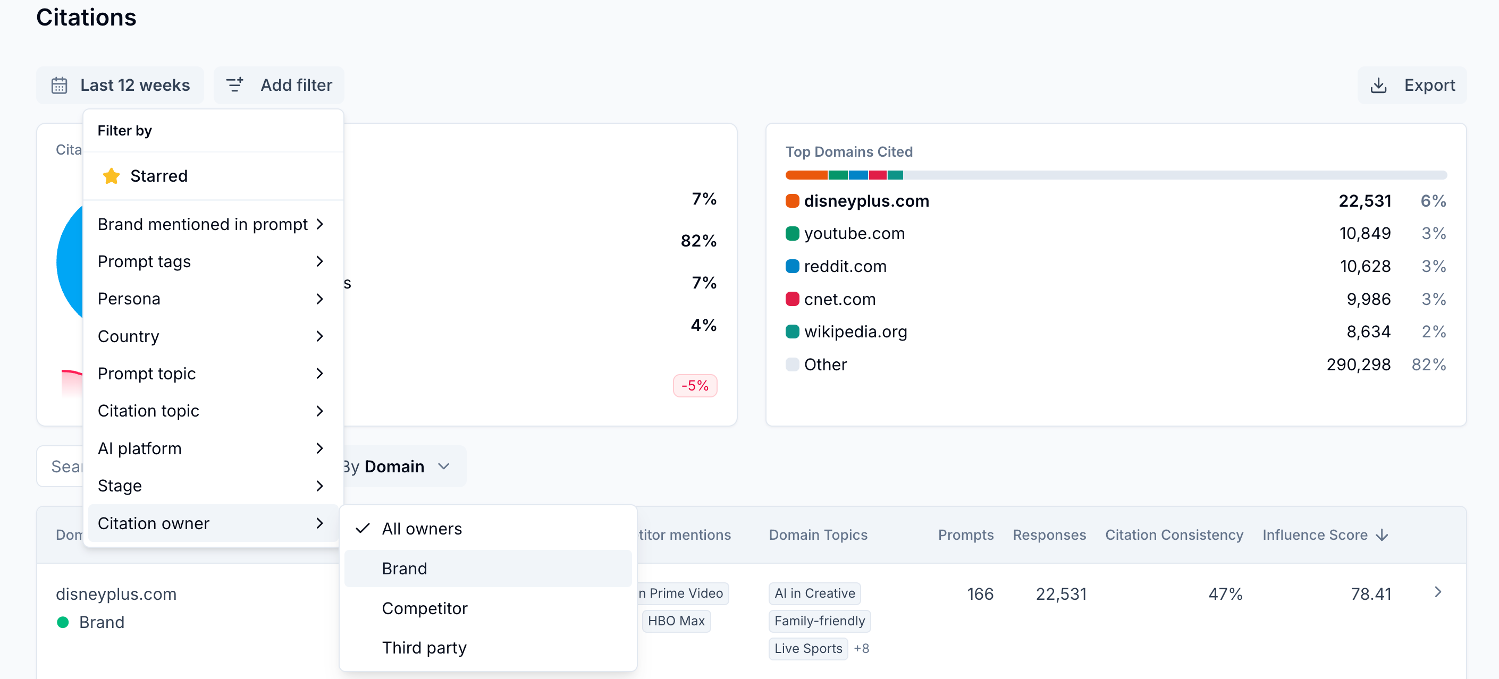Expand the Brand mentioned in prompt submenu
The height and width of the screenshot is (679, 1499).
210,224
